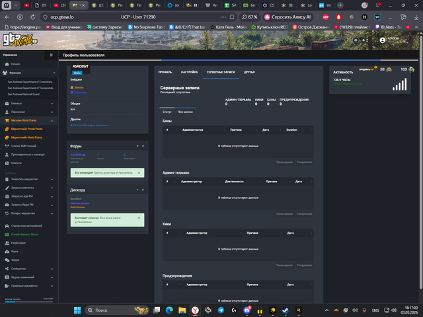Open the all vehicles list car icon
The image size is (423, 317).
7,226
